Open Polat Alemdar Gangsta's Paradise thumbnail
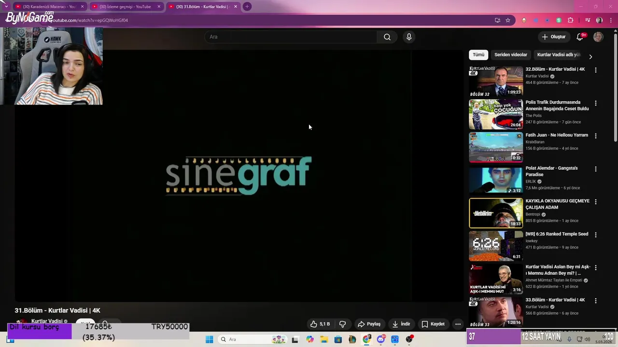The image size is (618, 347). click(x=496, y=180)
